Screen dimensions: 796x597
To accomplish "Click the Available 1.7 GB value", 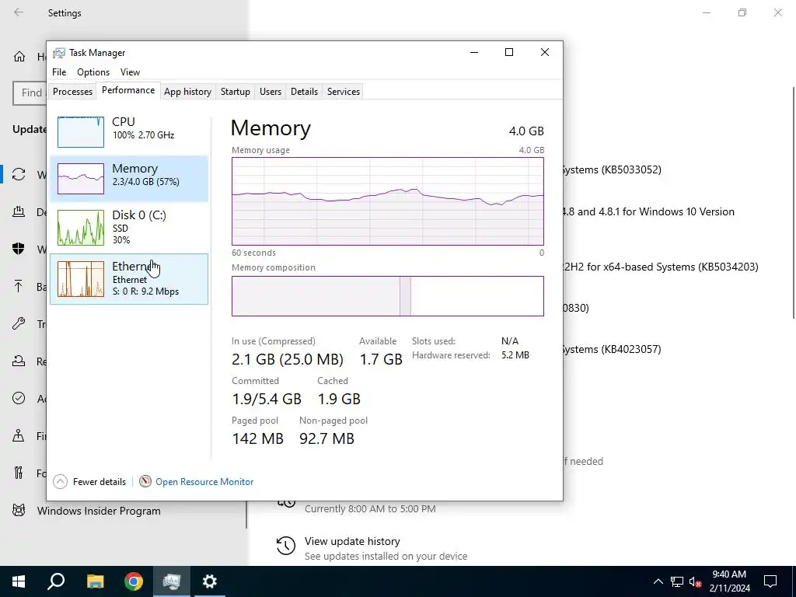I will click(x=381, y=359).
